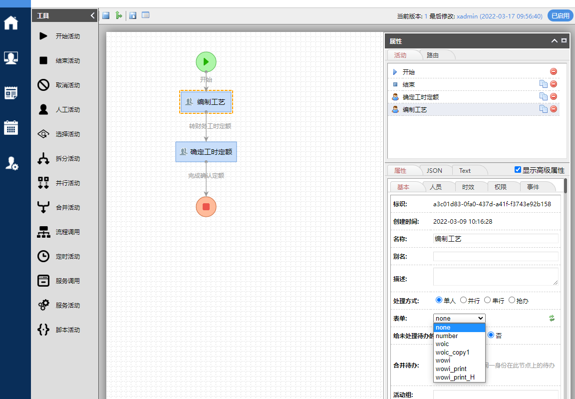The image size is (575, 399).
Task: Select the 否 radio option
Action: coord(491,335)
